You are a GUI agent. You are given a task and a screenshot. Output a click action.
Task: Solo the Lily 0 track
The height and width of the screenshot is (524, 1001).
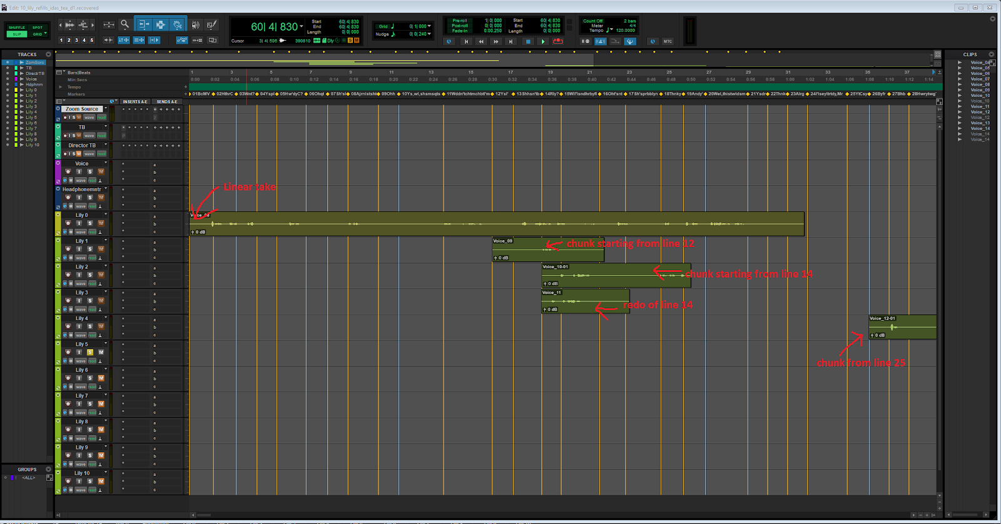pos(90,223)
